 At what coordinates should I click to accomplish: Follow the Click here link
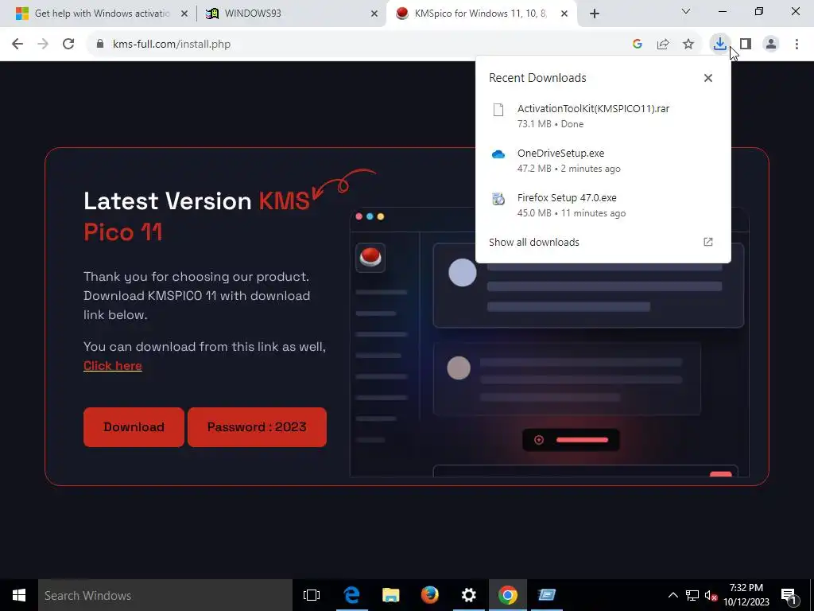click(113, 366)
